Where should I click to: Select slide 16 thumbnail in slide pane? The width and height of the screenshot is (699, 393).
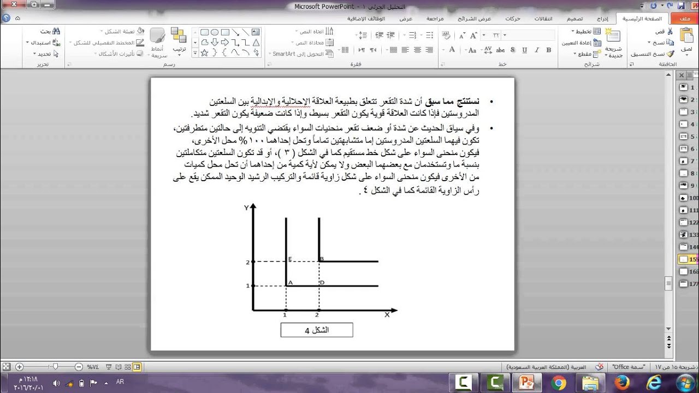[x=684, y=271]
